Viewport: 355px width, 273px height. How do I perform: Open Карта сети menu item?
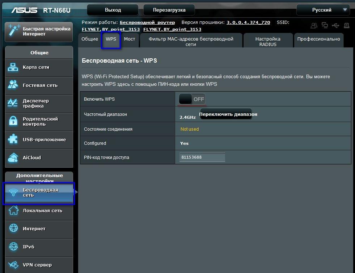click(x=39, y=67)
